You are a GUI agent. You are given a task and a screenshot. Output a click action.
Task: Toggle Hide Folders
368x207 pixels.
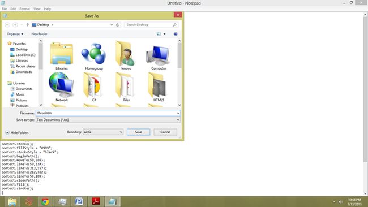(17, 133)
